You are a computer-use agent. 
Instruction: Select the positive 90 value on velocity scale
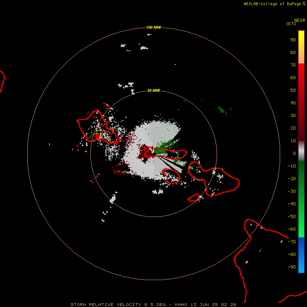[293, 40]
